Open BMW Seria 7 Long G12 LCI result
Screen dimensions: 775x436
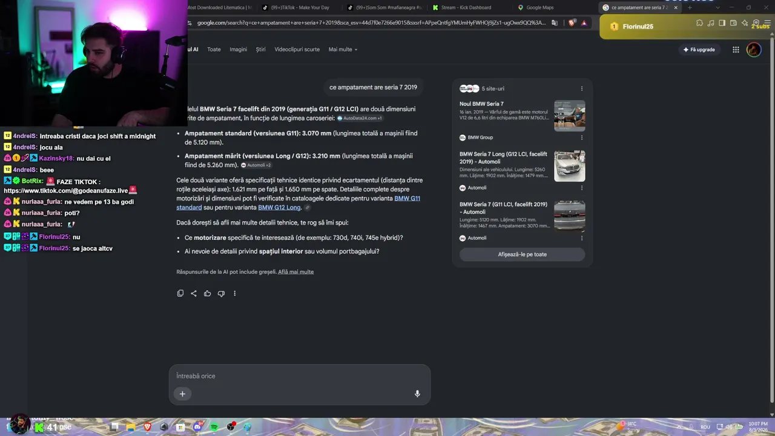coord(503,157)
